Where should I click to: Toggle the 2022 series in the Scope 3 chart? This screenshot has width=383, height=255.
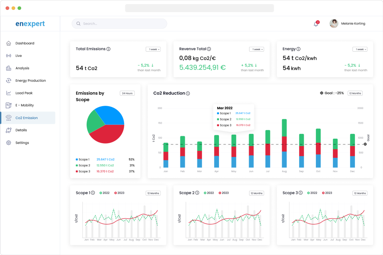[312, 193]
